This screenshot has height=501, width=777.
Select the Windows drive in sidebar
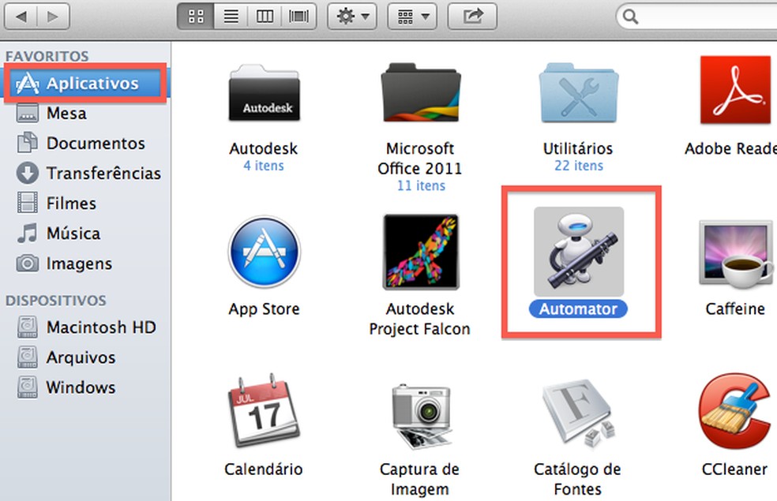(x=85, y=387)
